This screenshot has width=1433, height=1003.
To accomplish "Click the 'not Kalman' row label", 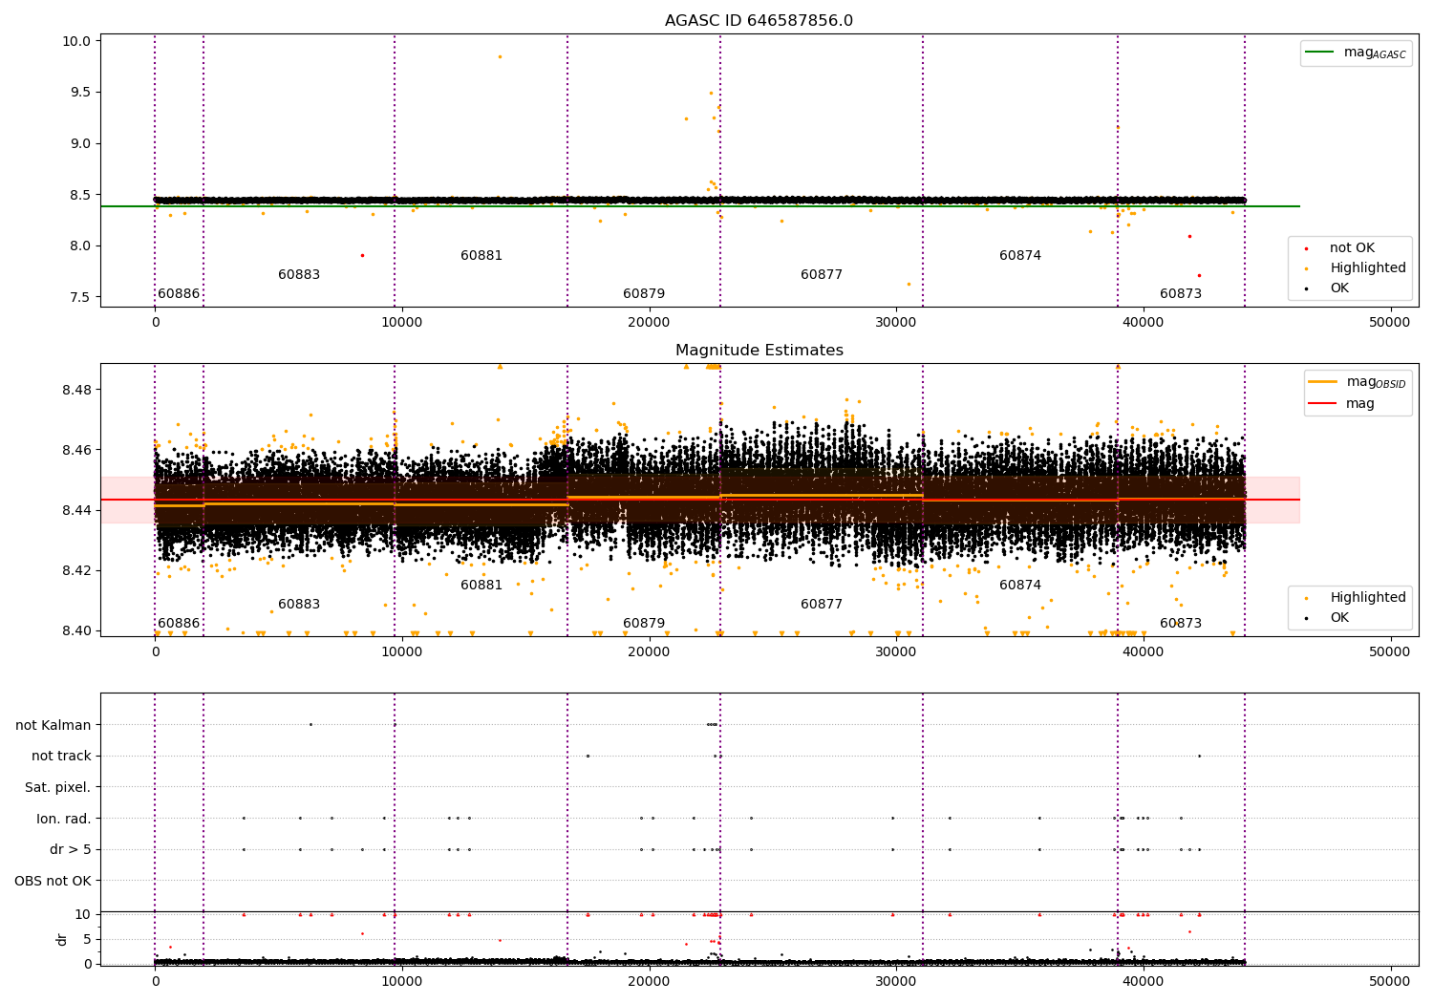I will [x=53, y=725].
